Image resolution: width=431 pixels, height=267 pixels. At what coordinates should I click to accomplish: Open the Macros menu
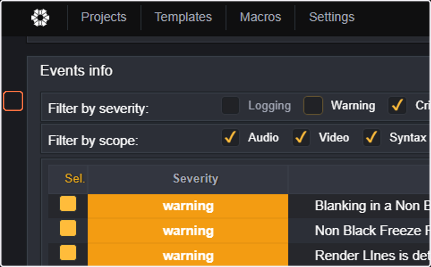(x=260, y=17)
